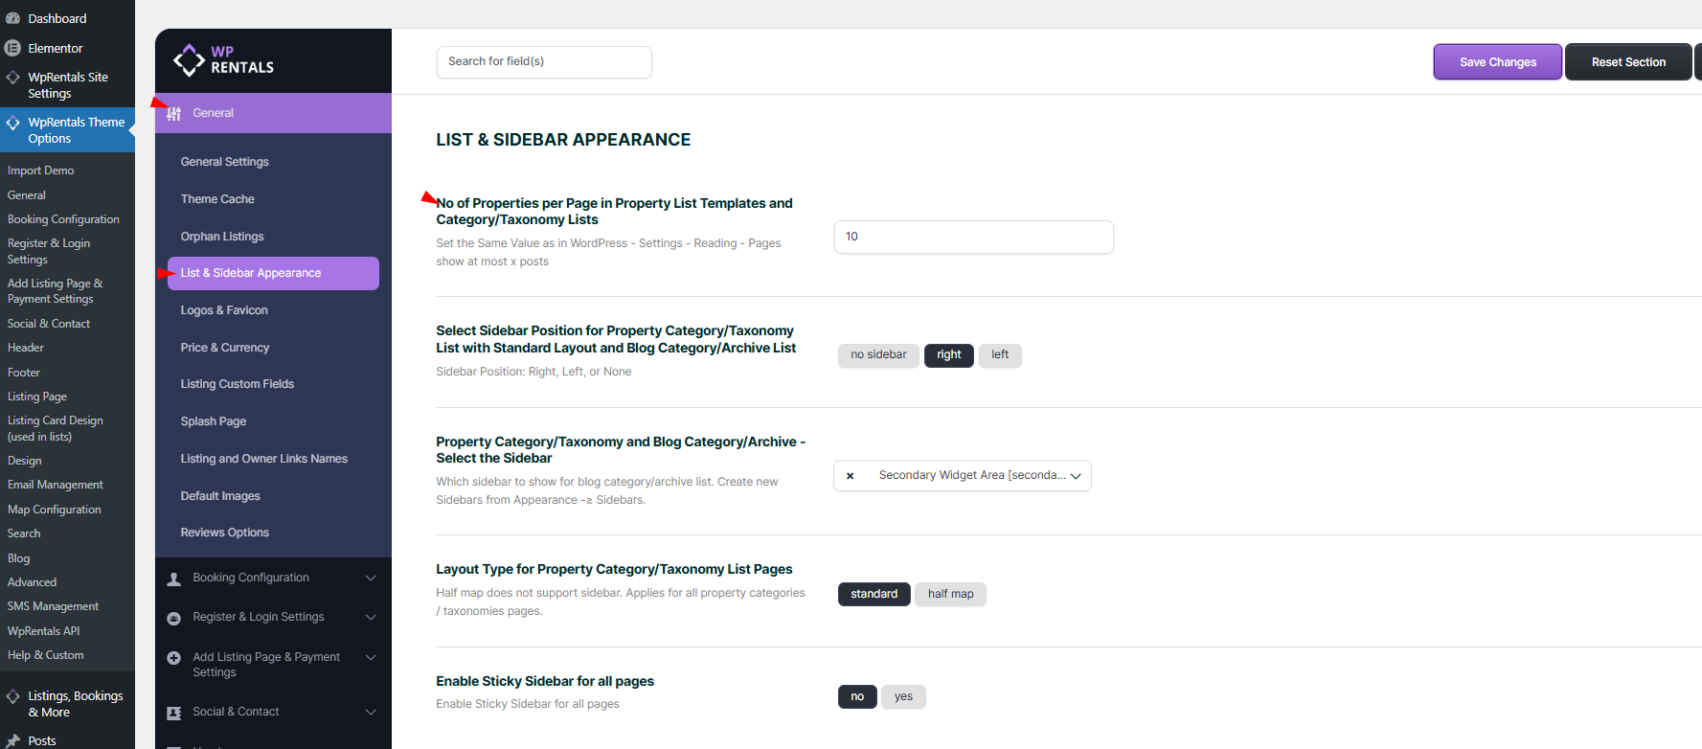1702x749 pixels.
Task: Click the properties per page number field
Action: coord(973,238)
